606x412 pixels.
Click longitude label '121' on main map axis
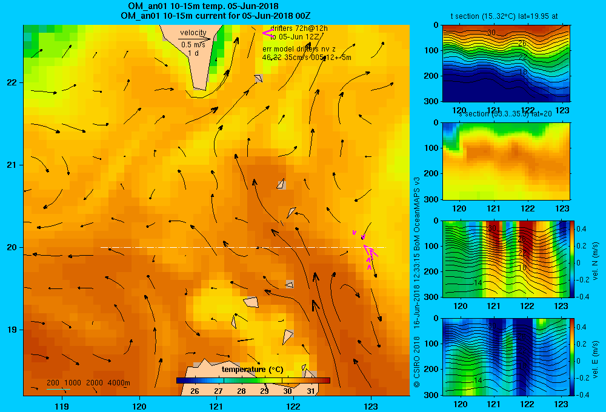pos(216,406)
